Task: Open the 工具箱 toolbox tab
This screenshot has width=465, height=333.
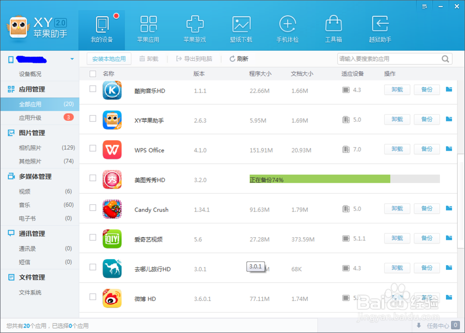Action: click(x=333, y=30)
